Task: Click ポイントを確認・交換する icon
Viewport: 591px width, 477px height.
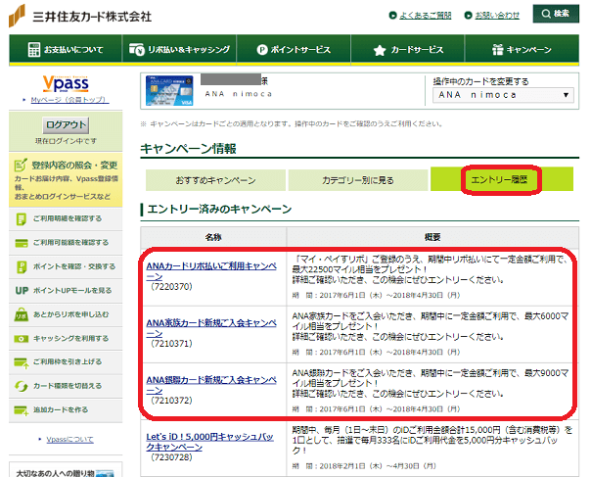Action: click(x=22, y=266)
